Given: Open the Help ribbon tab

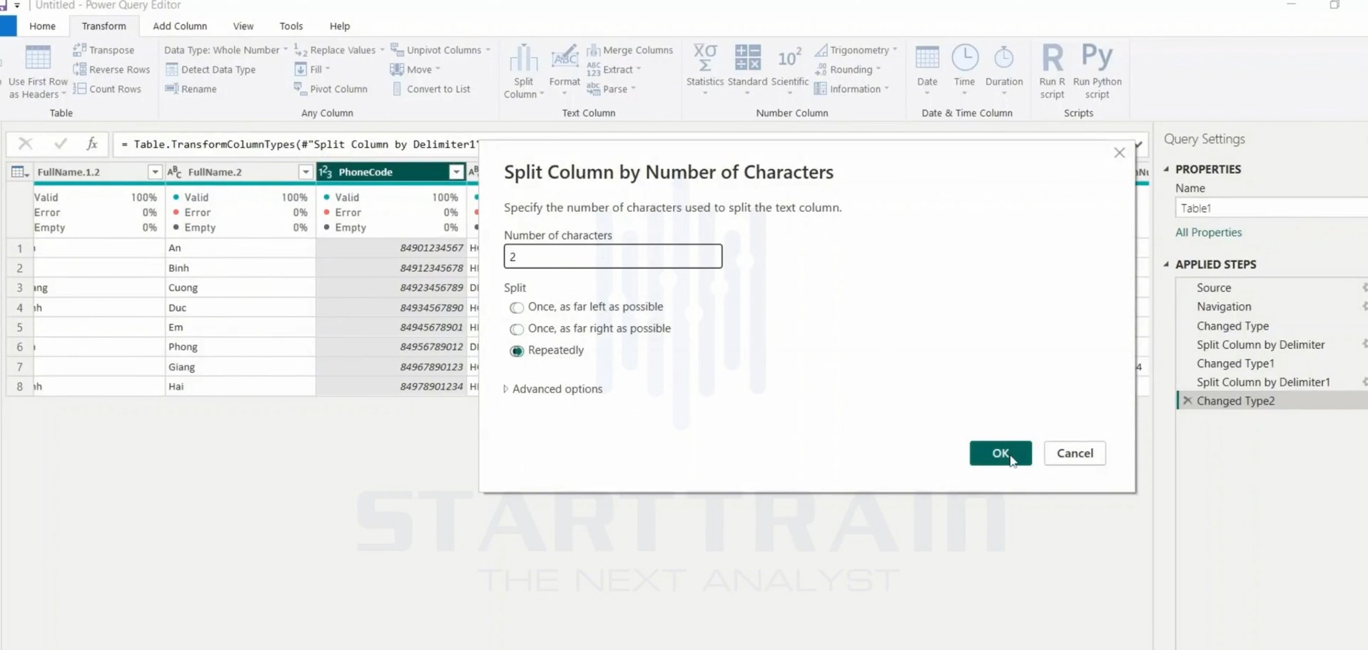Looking at the screenshot, I should (x=340, y=26).
